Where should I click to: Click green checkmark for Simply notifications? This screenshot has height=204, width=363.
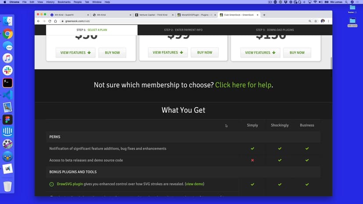(x=253, y=148)
